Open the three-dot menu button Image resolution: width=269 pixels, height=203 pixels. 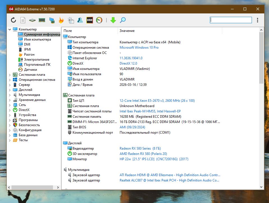[x=258, y=20]
